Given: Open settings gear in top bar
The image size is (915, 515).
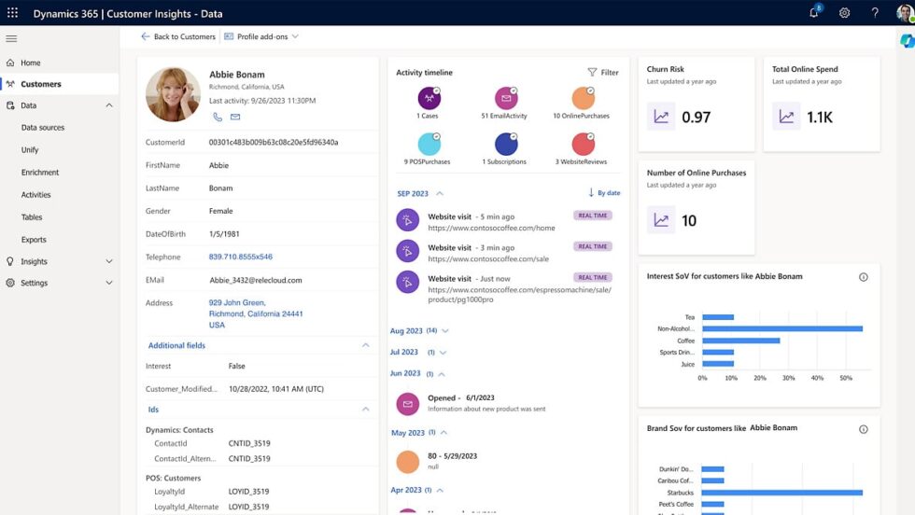Looking at the screenshot, I should coord(844,13).
